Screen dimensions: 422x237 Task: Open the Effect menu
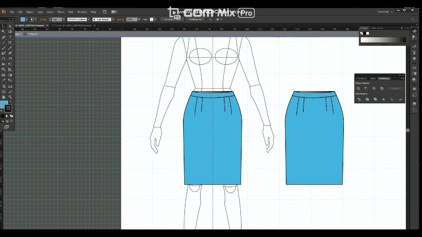[61, 12]
